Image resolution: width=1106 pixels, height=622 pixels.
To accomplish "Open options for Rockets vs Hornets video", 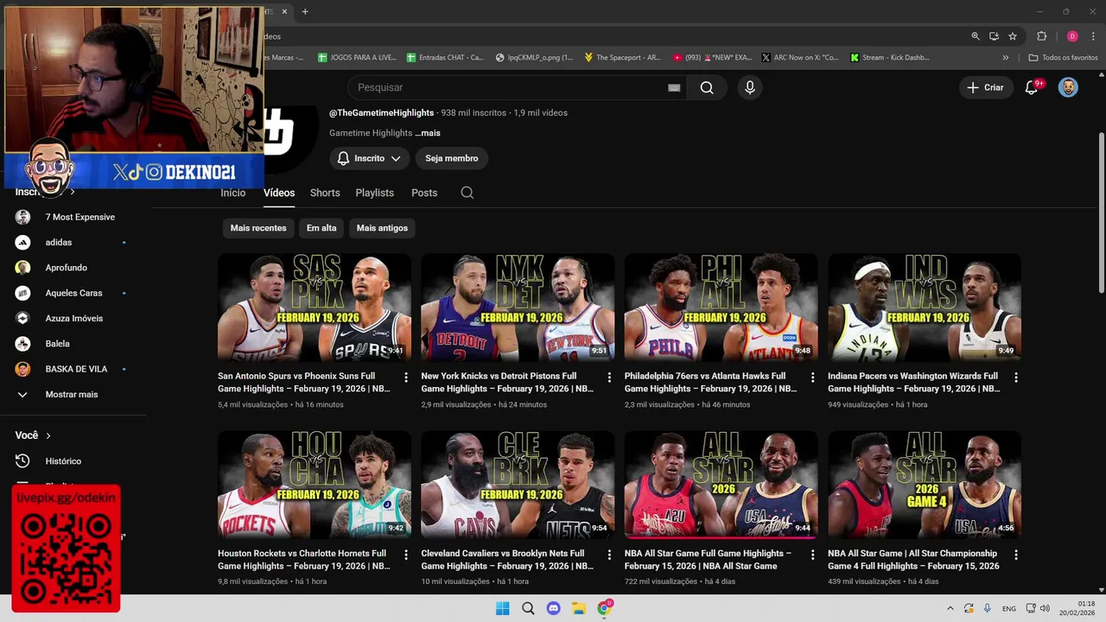I will click(406, 555).
